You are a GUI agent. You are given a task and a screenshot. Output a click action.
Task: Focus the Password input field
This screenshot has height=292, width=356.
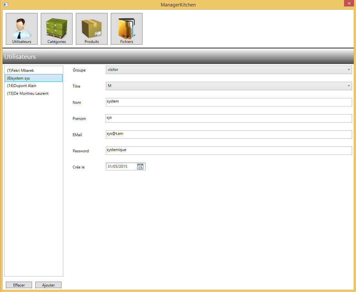(229, 151)
